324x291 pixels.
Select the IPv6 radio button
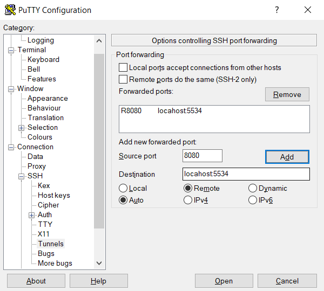point(253,200)
